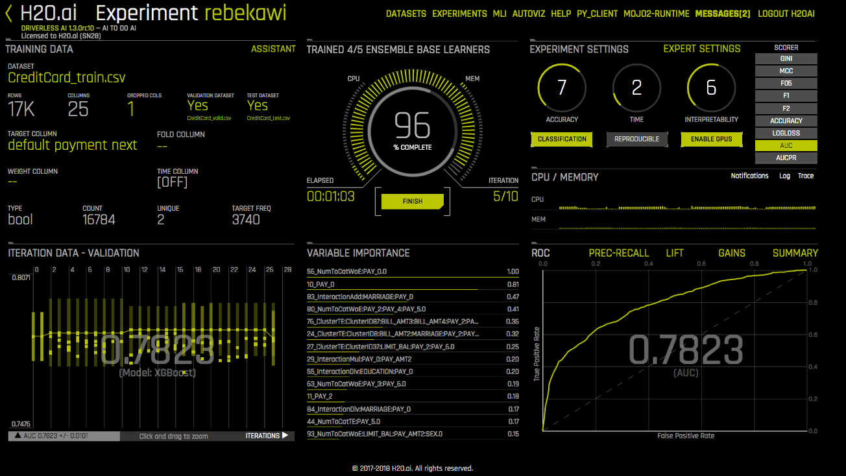Open MOJO2-RUNTIME download link

pos(657,14)
